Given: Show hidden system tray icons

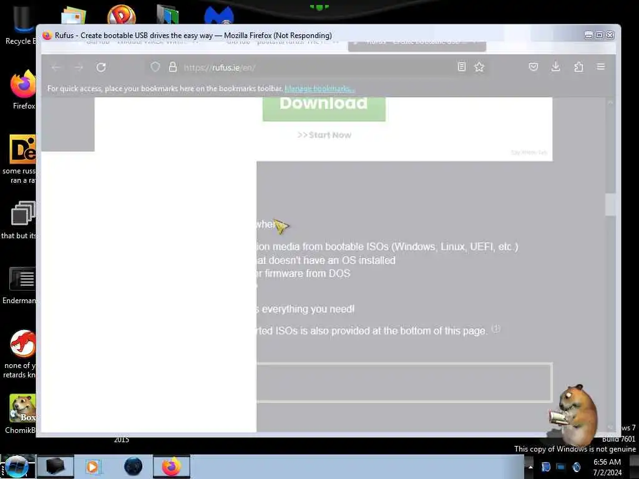Looking at the screenshot, I should pyautogui.click(x=530, y=467).
